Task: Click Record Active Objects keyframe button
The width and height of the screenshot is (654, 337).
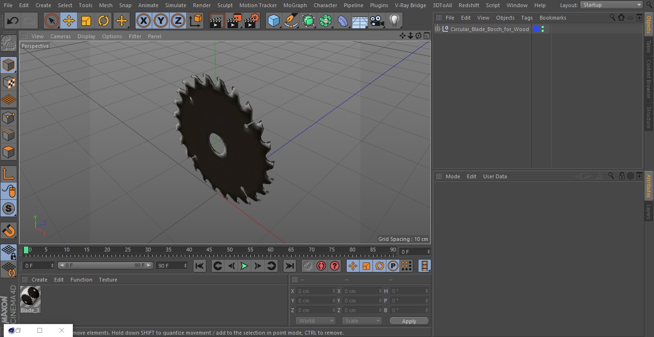Action: pos(307,266)
